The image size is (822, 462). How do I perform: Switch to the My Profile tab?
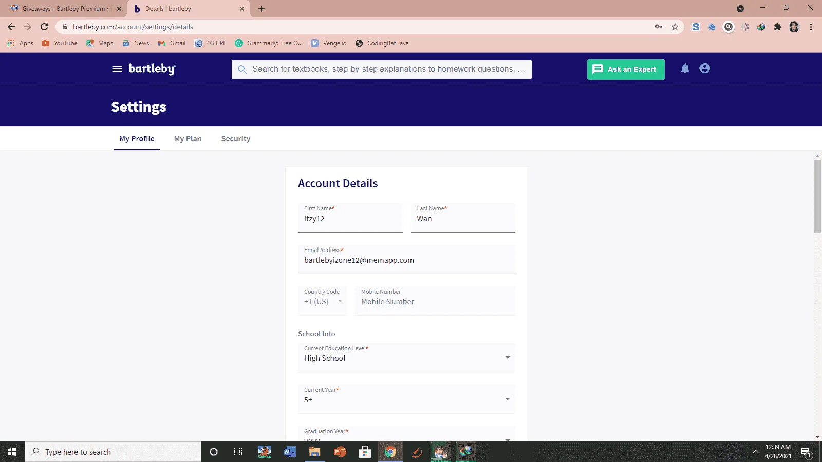coord(137,139)
